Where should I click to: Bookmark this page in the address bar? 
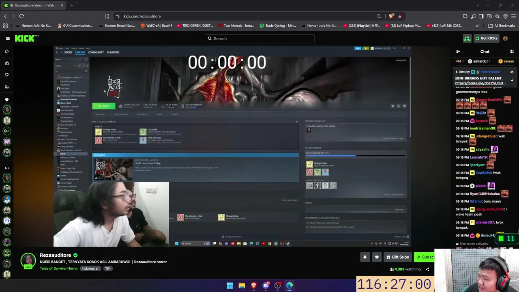coord(107,16)
